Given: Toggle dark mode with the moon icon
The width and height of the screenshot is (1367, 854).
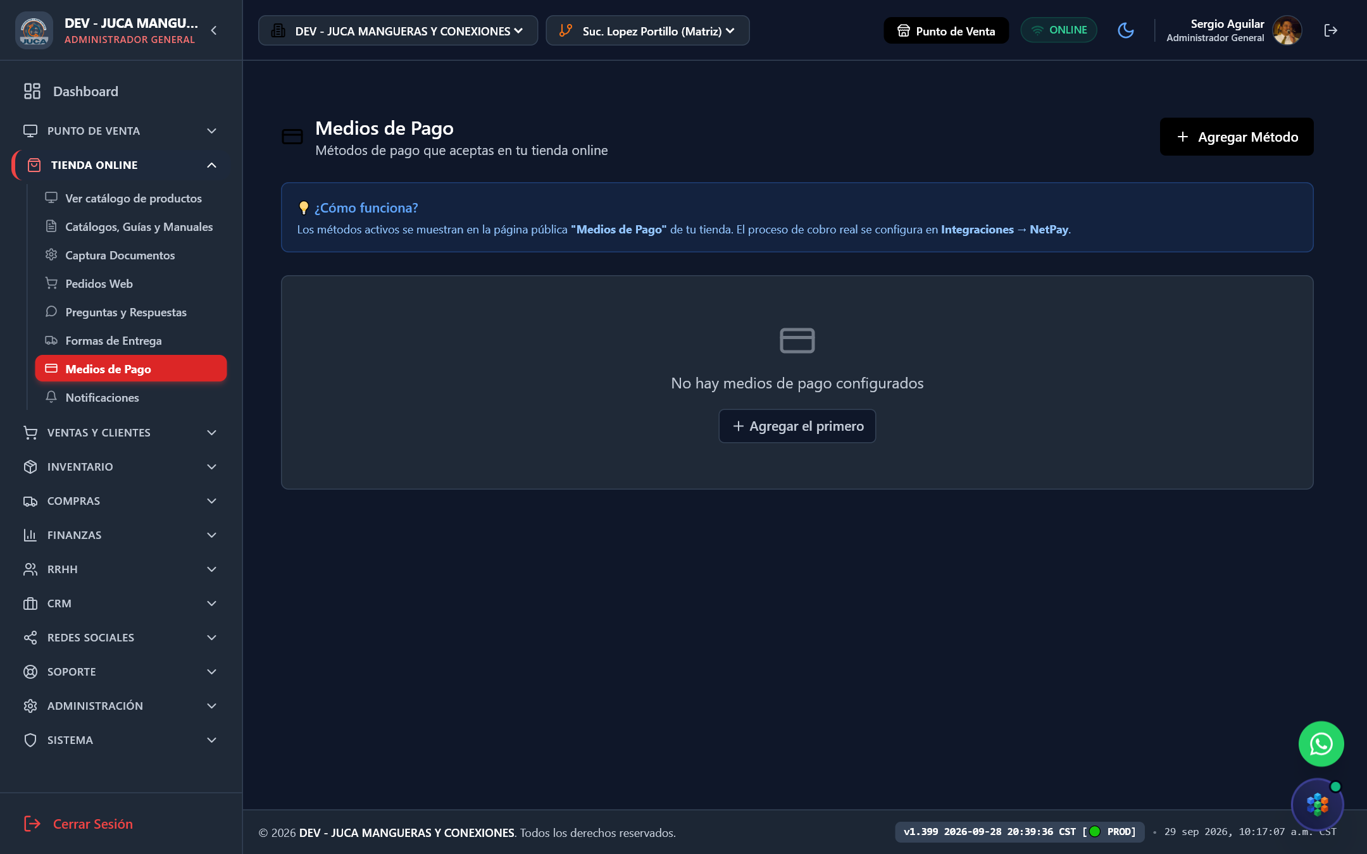Looking at the screenshot, I should point(1126,30).
